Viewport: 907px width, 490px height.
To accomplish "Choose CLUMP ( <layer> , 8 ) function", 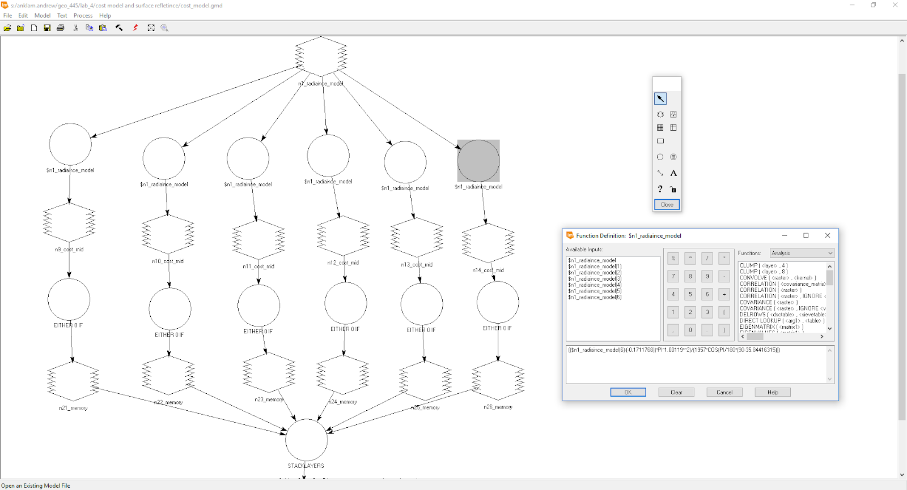I will click(763, 272).
